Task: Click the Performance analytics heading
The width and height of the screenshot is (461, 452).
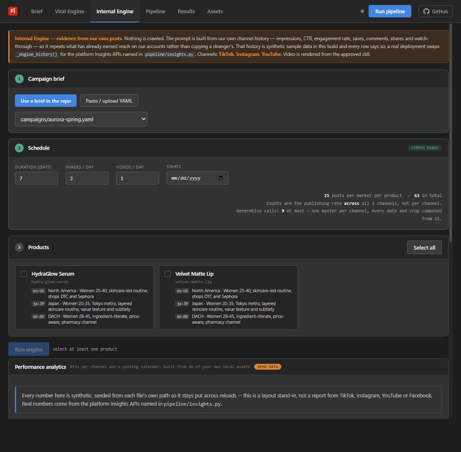Action: pyautogui.click(x=41, y=367)
